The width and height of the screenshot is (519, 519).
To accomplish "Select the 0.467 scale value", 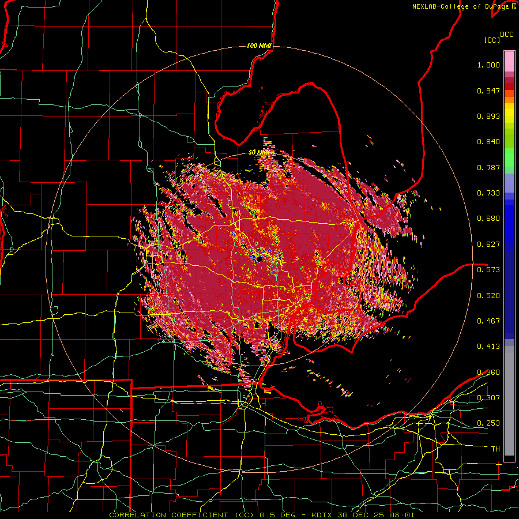I will [x=488, y=321].
